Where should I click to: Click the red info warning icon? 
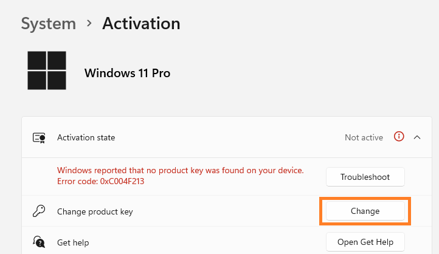click(x=399, y=137)
